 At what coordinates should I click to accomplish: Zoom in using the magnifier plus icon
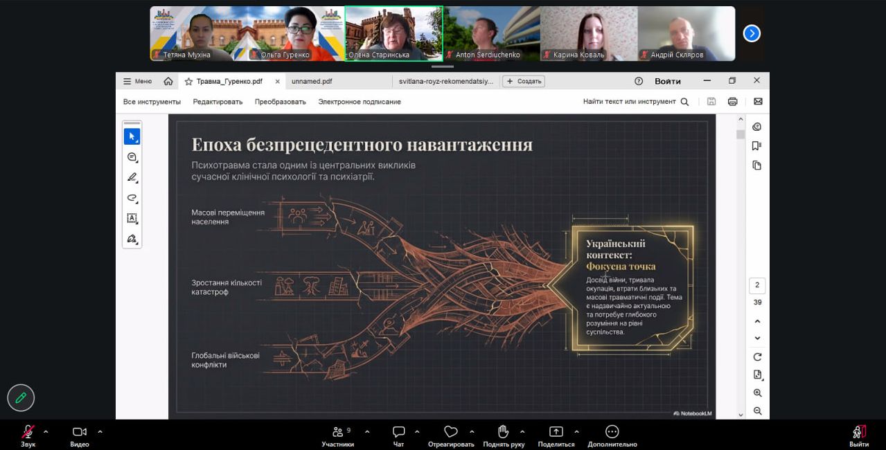tap(757, 393)
